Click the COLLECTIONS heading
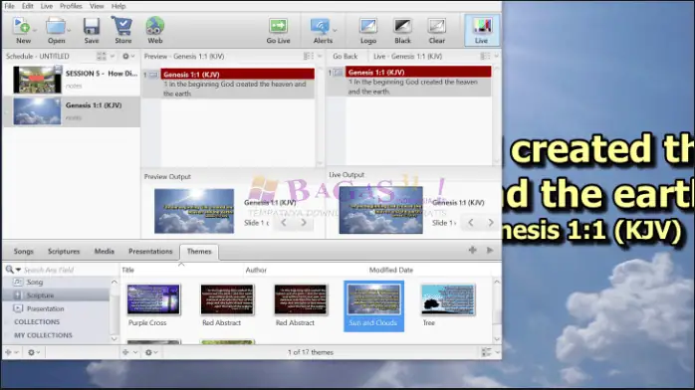 click(x=37, y=321)
